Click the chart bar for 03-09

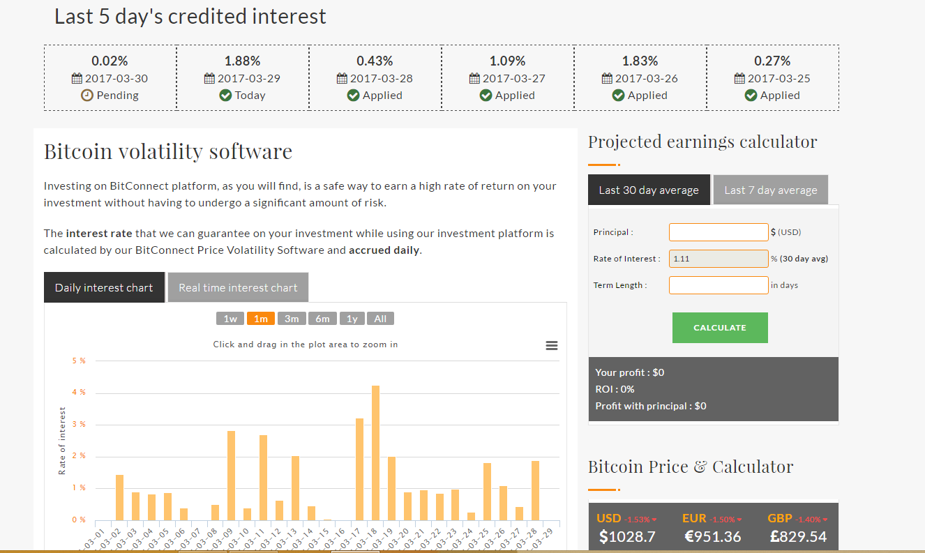pos(231,476)
